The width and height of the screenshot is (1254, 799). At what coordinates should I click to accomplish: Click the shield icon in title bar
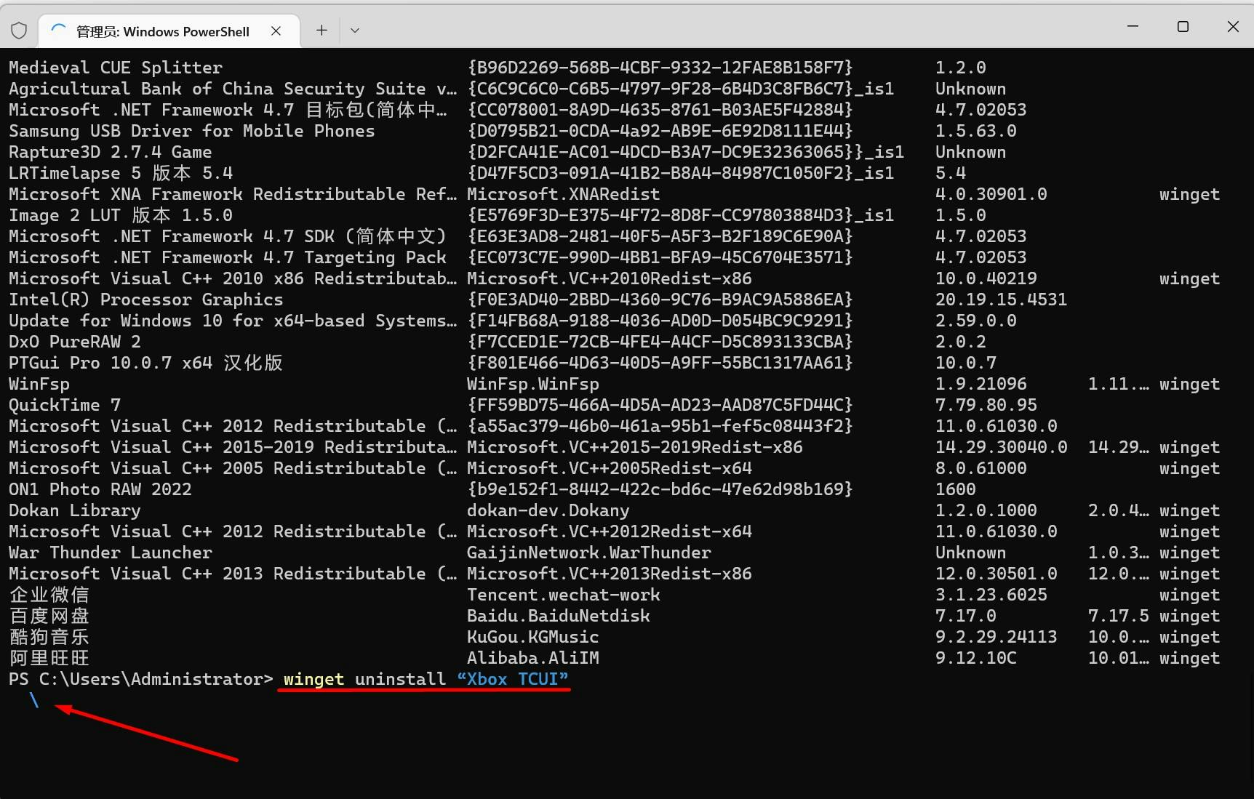point(19,31)
